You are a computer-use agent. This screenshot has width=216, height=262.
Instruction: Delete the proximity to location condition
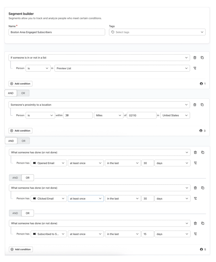coord(195,105)
